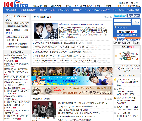Click rank icon beside 2014 SHINHWA anniversary concert

click(115, 98)
